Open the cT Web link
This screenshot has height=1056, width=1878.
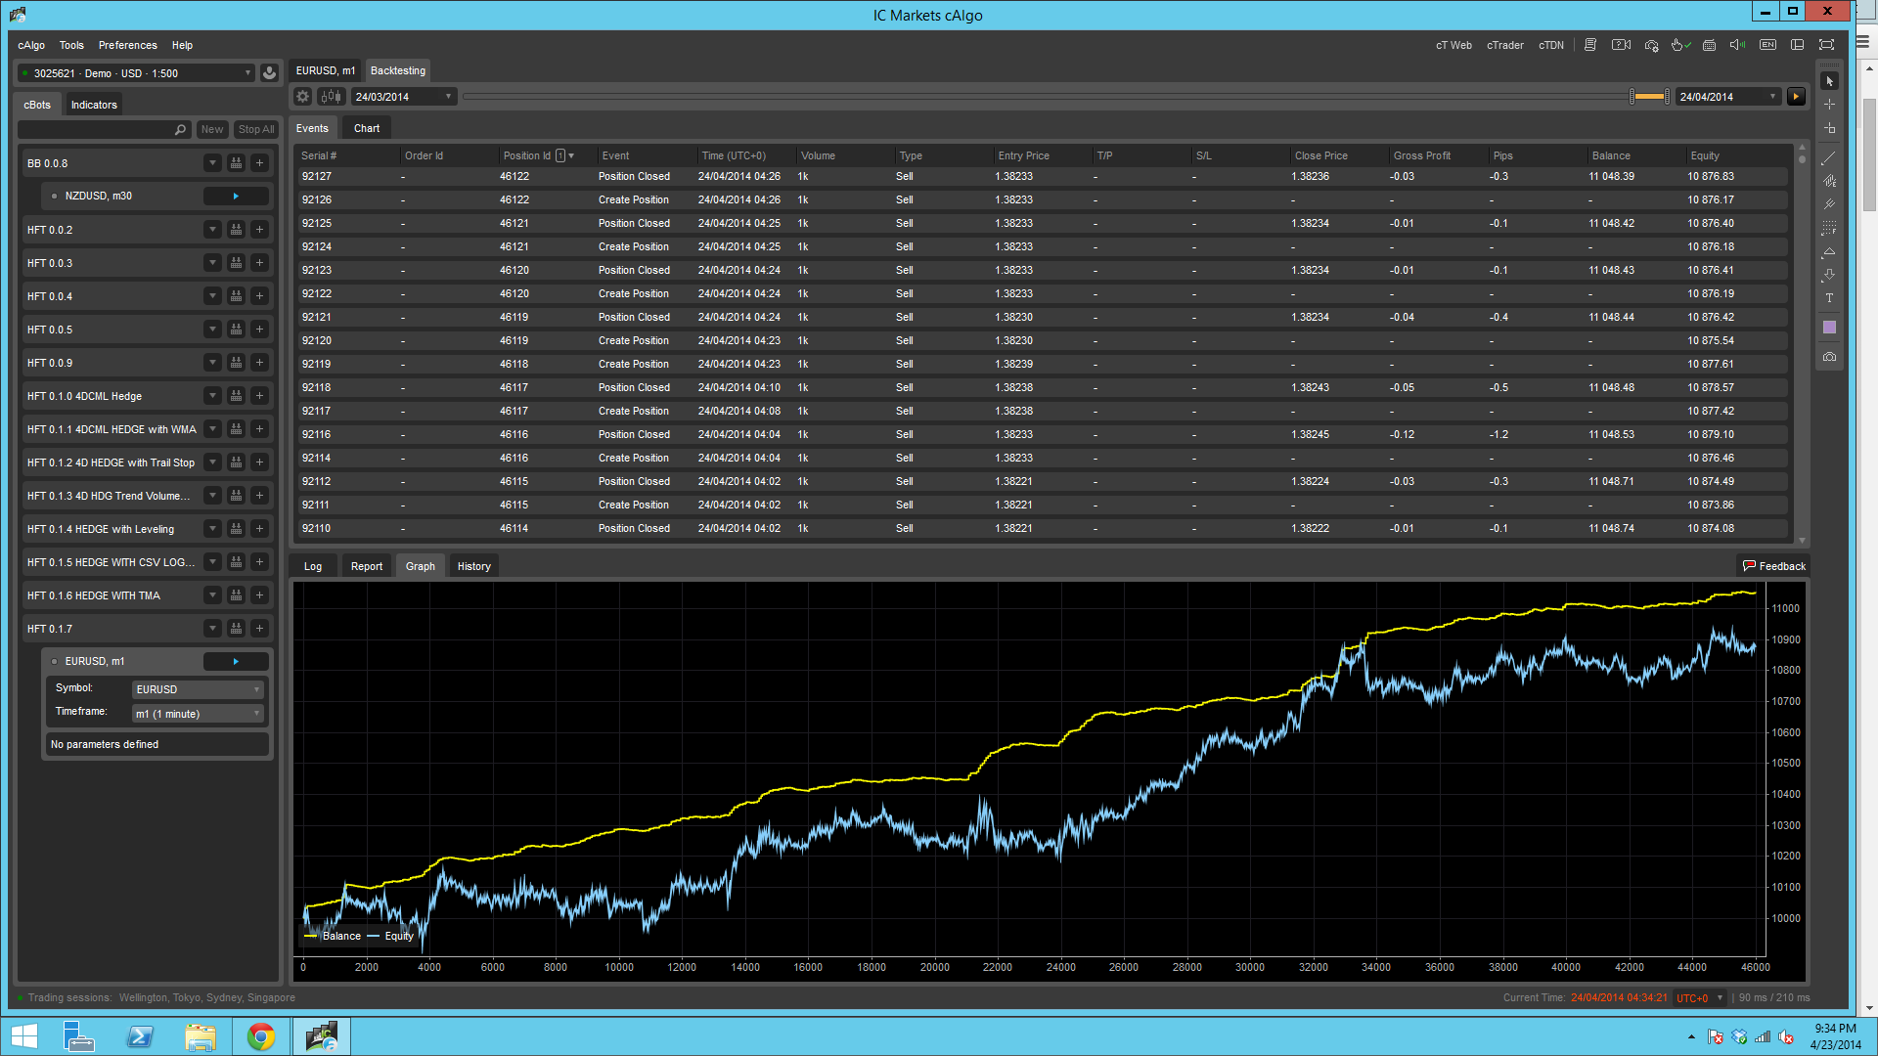(x=1453, y=45)
